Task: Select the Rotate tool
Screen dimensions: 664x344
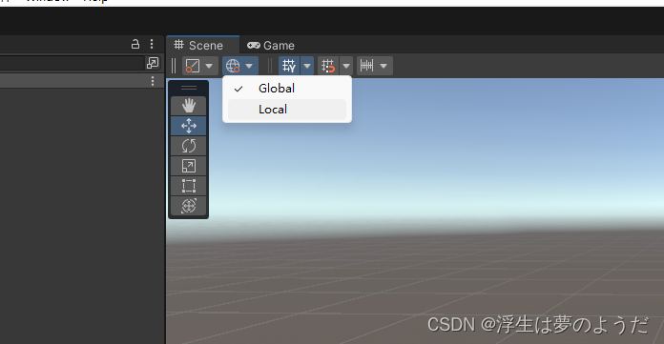Action: 189,146
